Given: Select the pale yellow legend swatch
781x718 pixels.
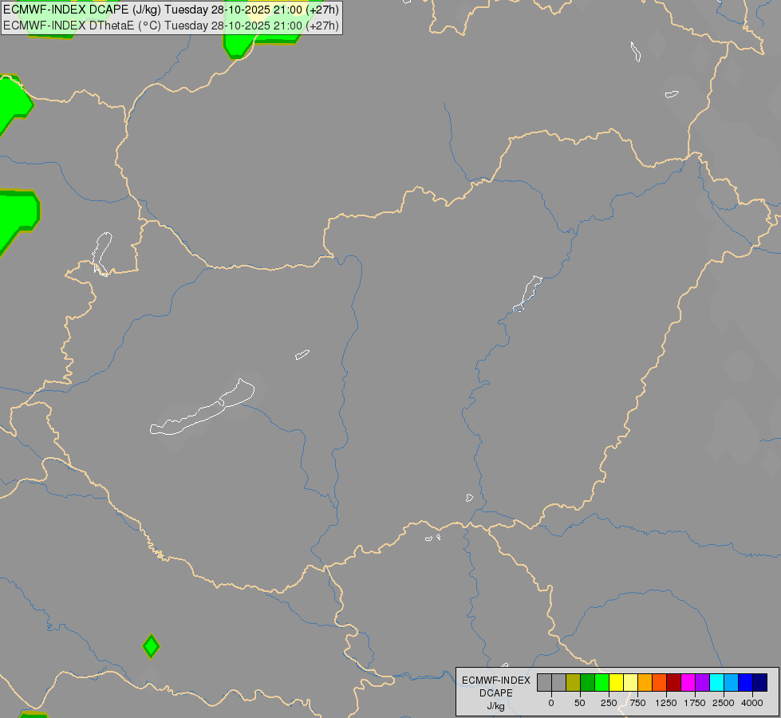Looking at the screenshot, I should click(630, 683).
